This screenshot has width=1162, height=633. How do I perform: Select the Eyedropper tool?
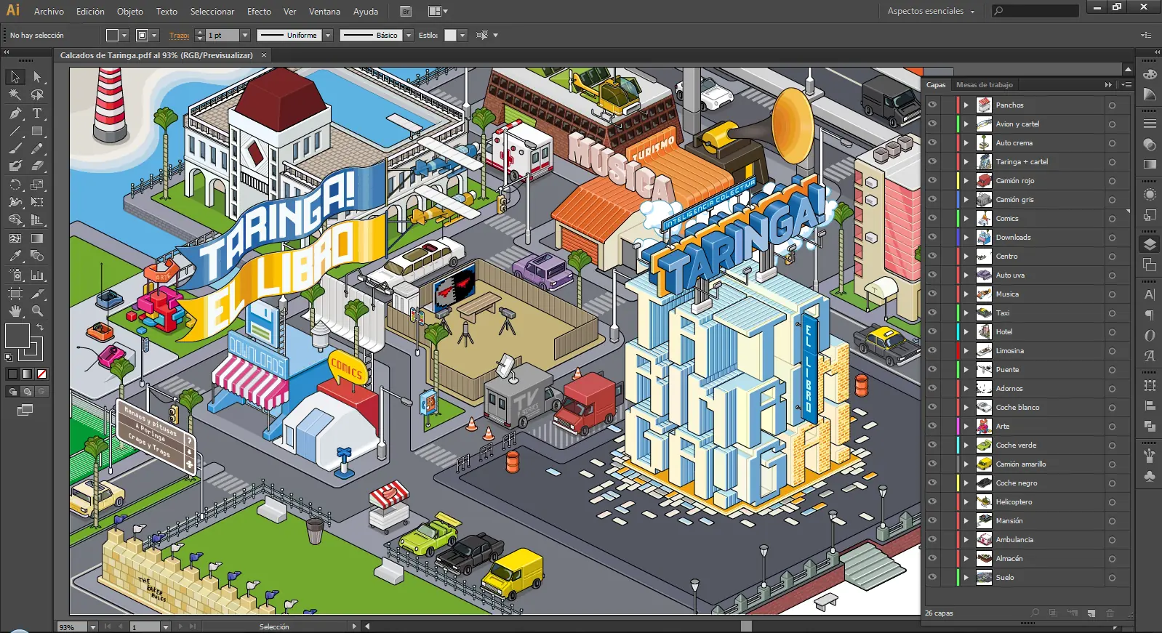click(15, 256)
